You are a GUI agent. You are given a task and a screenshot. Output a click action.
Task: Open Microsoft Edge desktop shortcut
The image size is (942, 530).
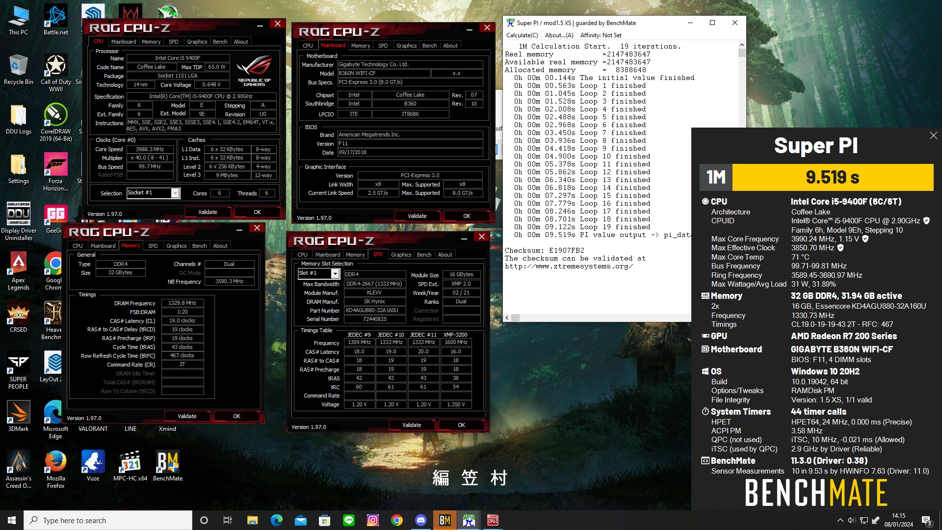pyautogui.click(x=55, y=420)
